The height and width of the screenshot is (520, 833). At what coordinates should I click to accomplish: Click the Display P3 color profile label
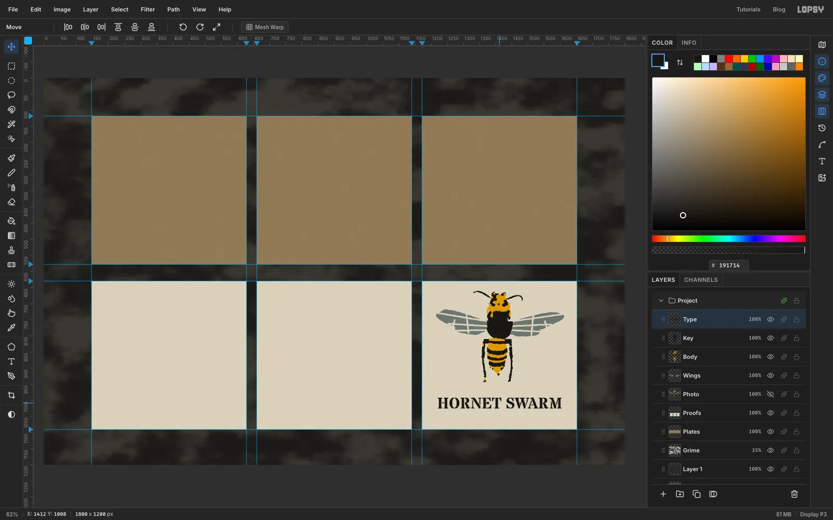[813, 514]
